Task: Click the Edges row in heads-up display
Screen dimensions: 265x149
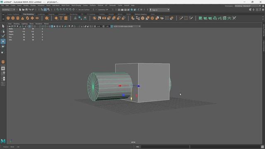Action: (x=25, y=31)
